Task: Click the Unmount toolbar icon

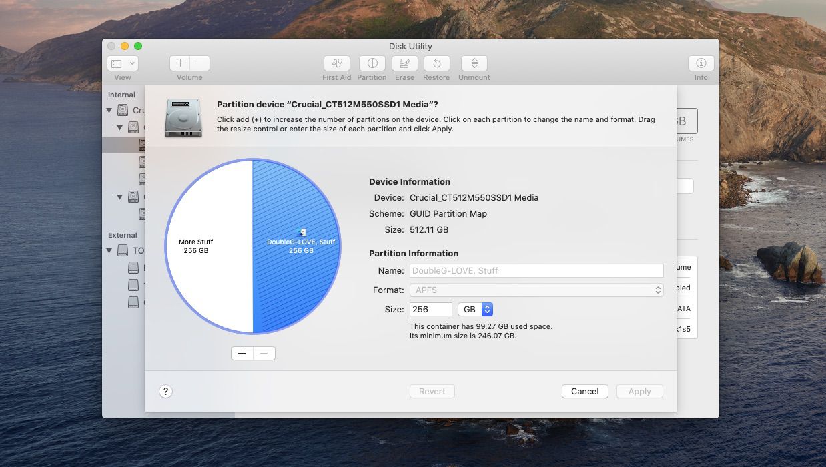Action: point(474,63)
